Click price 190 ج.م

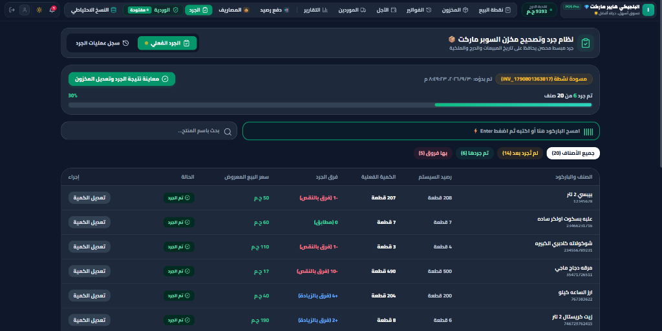[260, 320]
